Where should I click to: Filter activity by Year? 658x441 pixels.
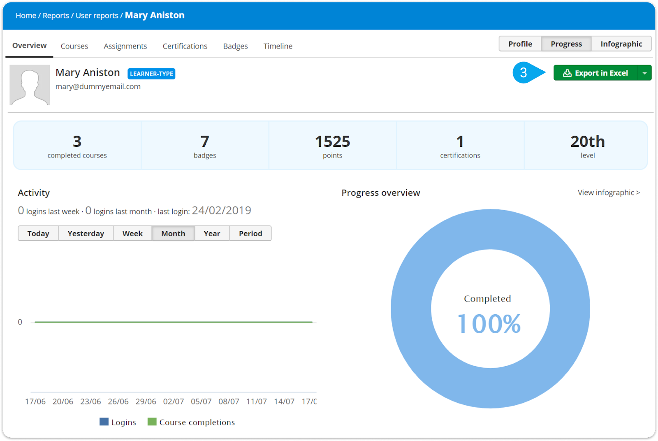click(212, 233)
